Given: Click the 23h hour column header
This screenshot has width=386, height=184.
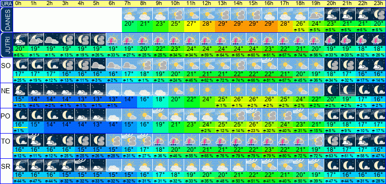Looking at the screenshot, I should 378,4.
